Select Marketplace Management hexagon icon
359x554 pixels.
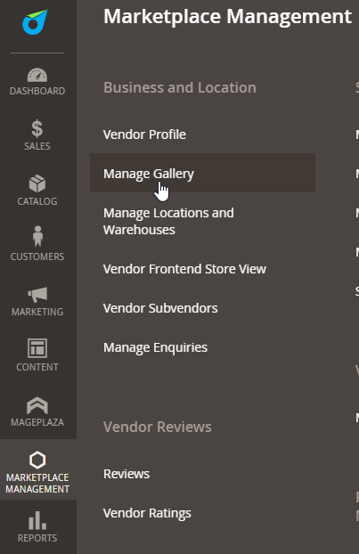pos(37,460)
